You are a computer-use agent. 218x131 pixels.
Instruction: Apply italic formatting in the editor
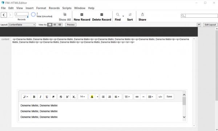[40, 97]
